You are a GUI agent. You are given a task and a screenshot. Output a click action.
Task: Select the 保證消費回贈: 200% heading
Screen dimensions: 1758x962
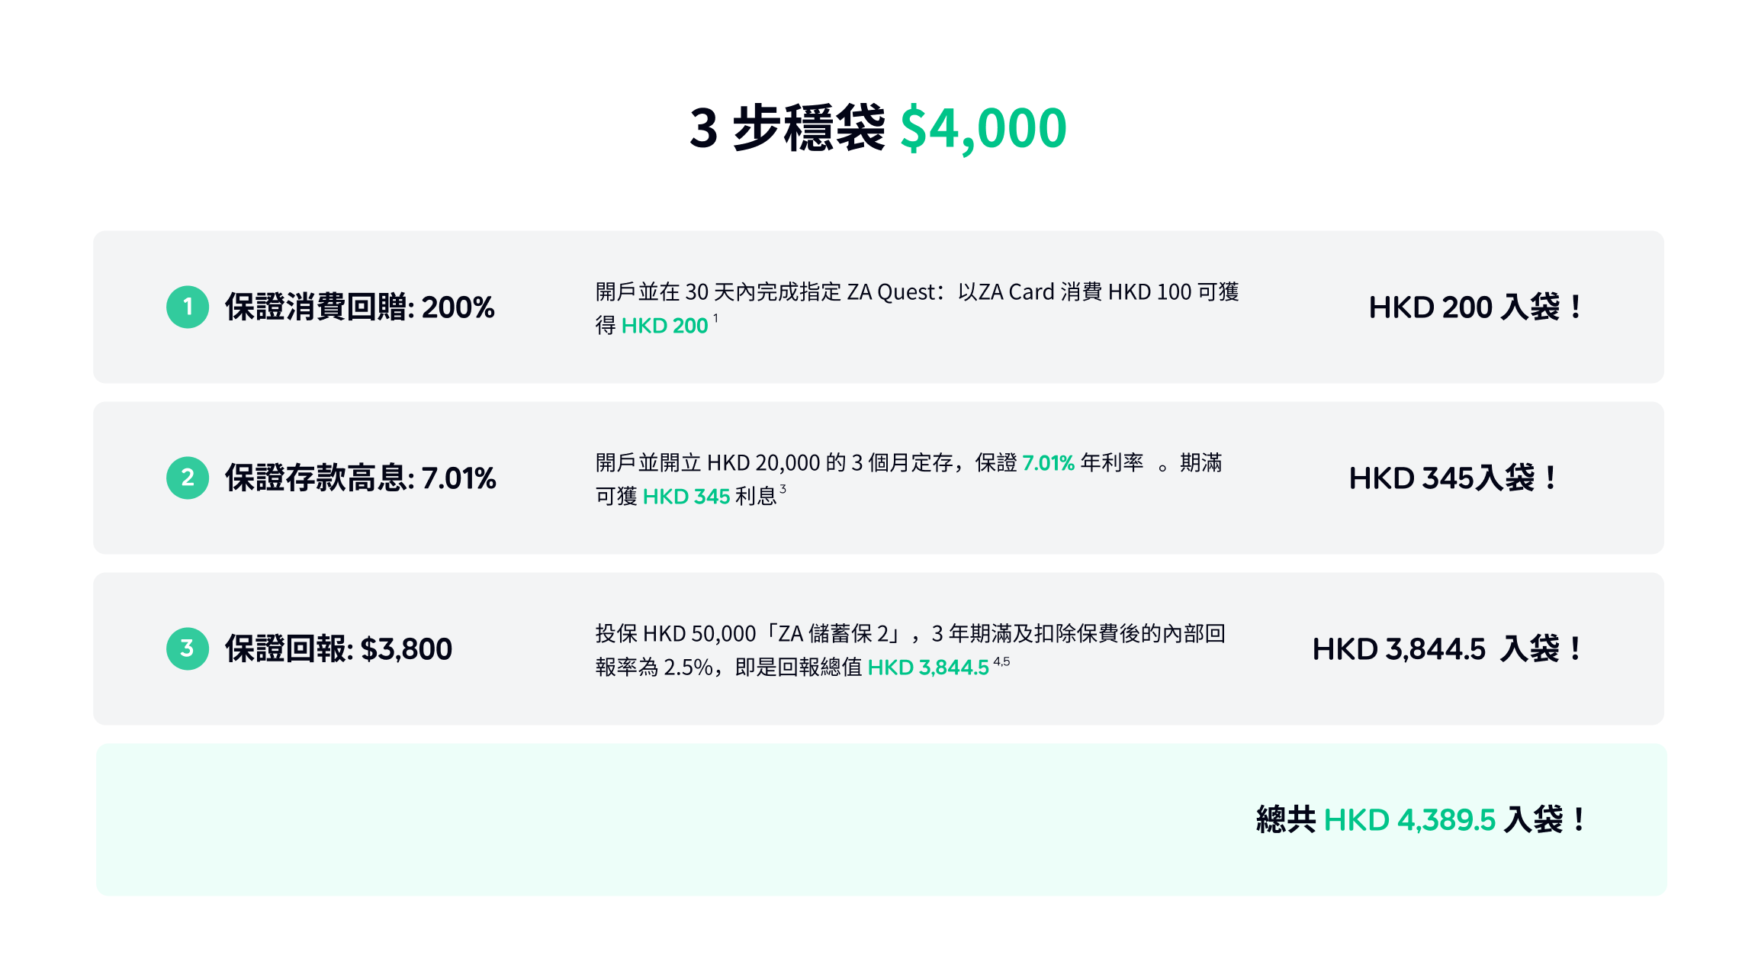(359, 307)
